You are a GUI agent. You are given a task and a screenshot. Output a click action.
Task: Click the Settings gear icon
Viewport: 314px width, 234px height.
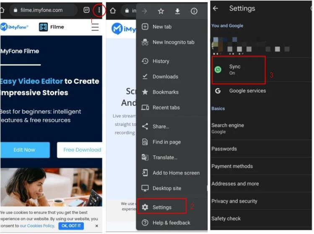[x=145, y=207]
